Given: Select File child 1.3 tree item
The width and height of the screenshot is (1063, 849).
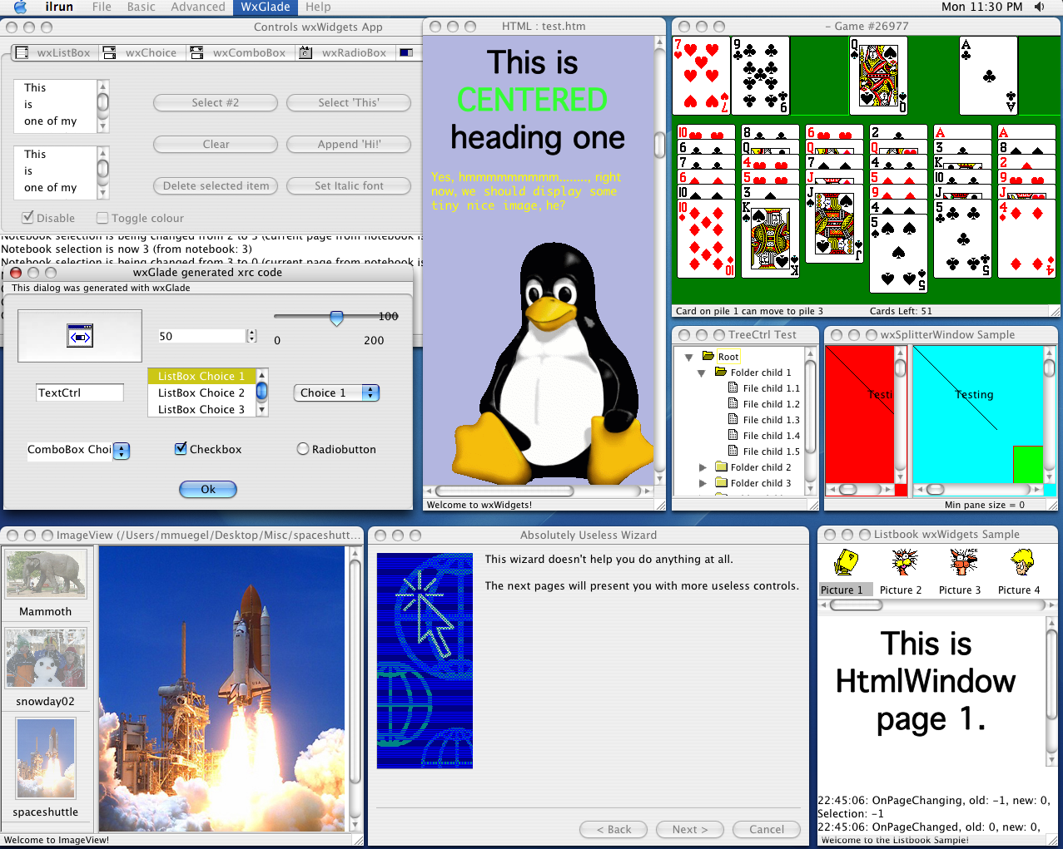Looking at the screenshot, I should (771, 420).
